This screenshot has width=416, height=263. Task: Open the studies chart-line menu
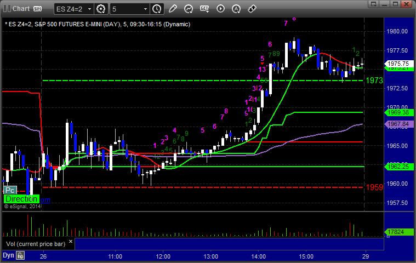(189, 9)
